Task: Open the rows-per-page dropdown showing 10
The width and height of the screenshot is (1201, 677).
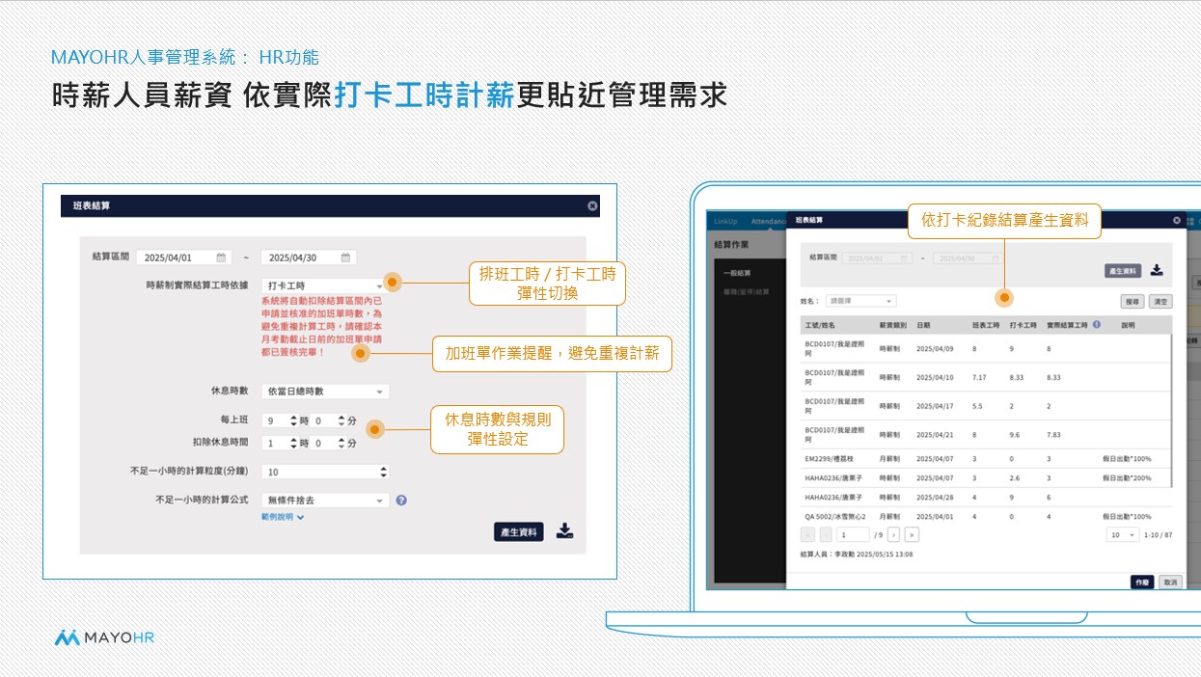Action: point(1122,534)
